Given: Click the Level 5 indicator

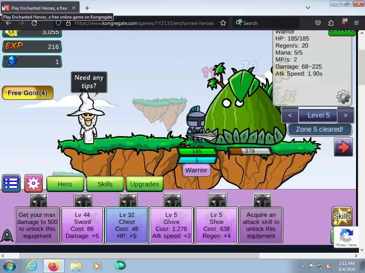Looking at the screenshot, I should click(x=318, y=116).
